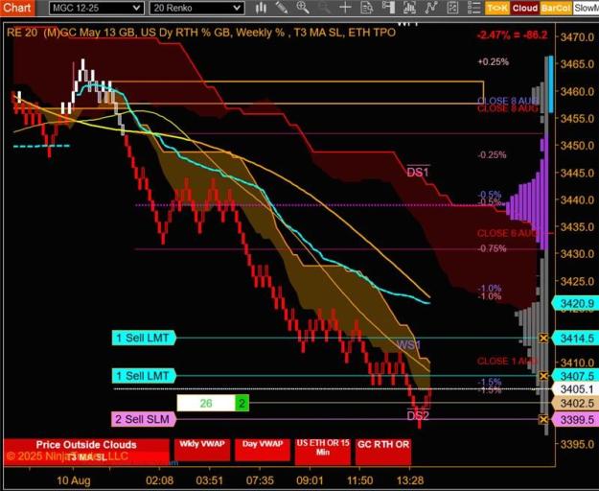Toggle the SlowM button
Image resolution: width=599 pixels, height=491 pixels.
[586, 8]
